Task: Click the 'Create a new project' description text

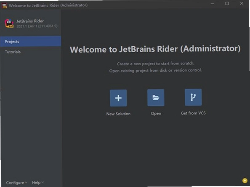Action: tap(156, 64)
